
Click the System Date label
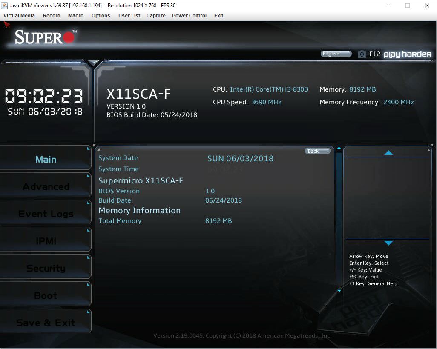point(118,158)
